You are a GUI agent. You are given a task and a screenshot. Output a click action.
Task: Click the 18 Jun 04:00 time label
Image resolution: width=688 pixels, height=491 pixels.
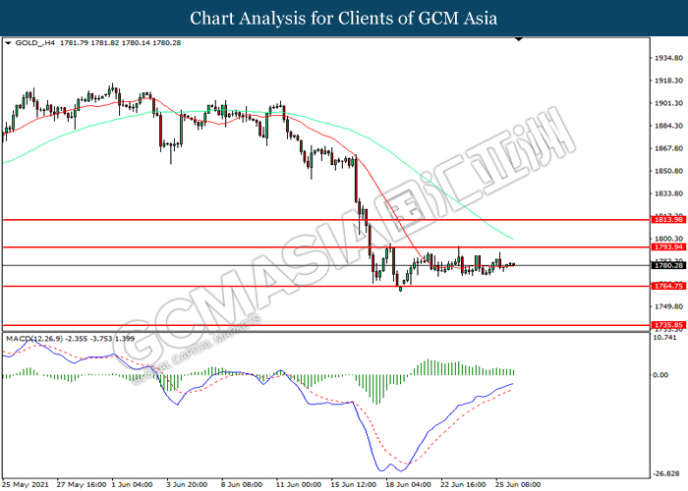tap(409, 484)
